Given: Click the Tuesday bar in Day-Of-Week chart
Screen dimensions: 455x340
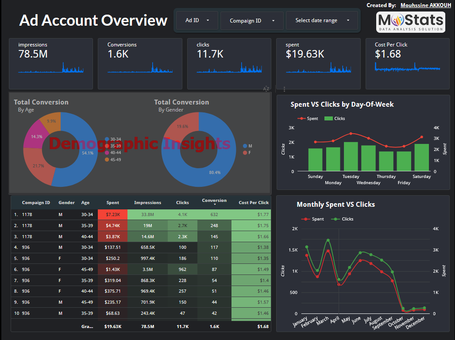Looking at the screenshot, I should (351, 156).
